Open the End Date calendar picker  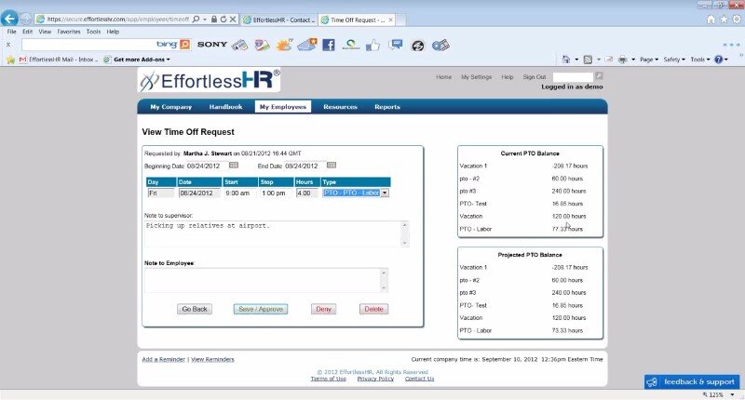331,166
